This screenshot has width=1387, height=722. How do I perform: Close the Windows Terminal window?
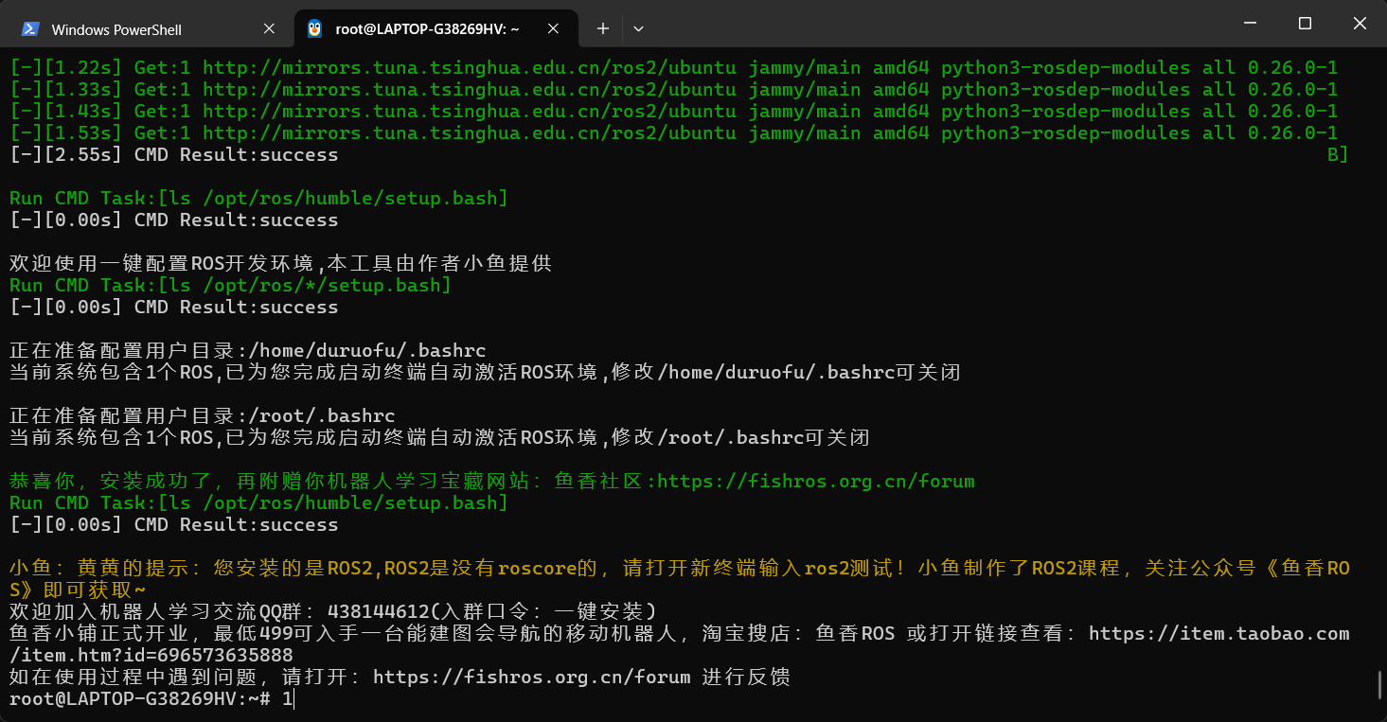pos(1359,24)
